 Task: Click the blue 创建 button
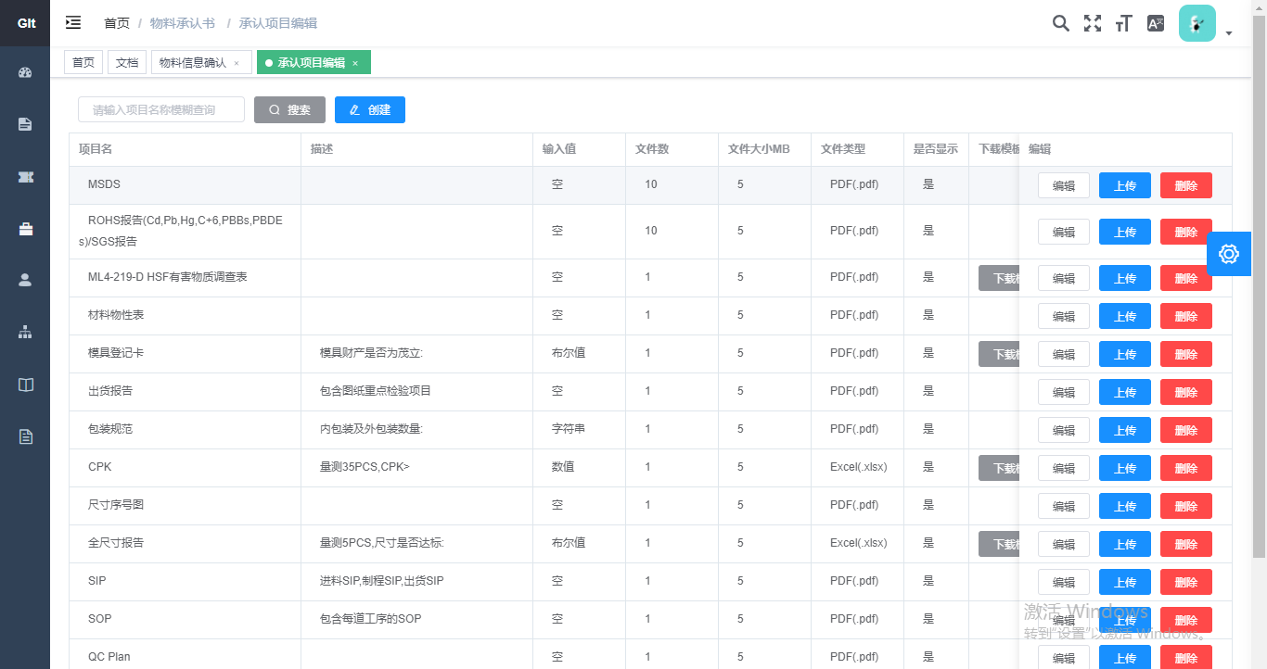click(370, 109)
